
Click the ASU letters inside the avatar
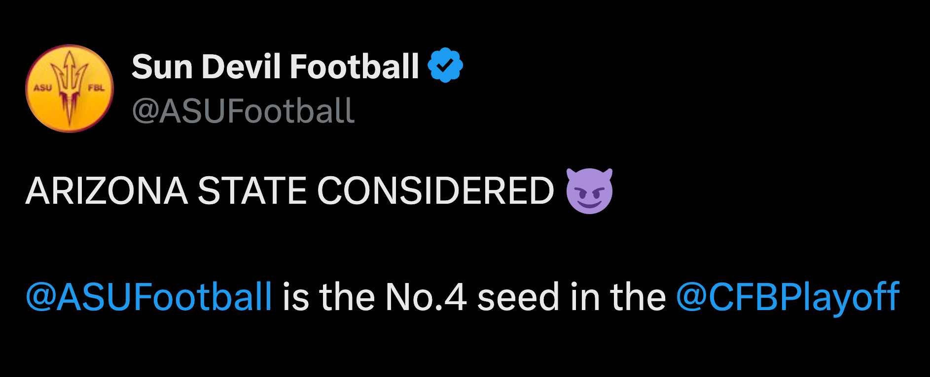click(42, 88)
